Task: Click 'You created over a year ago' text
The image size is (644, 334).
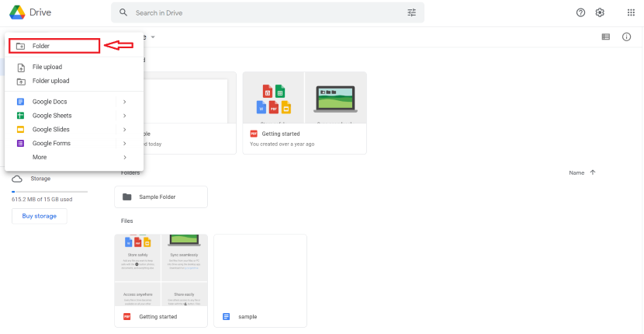Action: coord(282,144)
